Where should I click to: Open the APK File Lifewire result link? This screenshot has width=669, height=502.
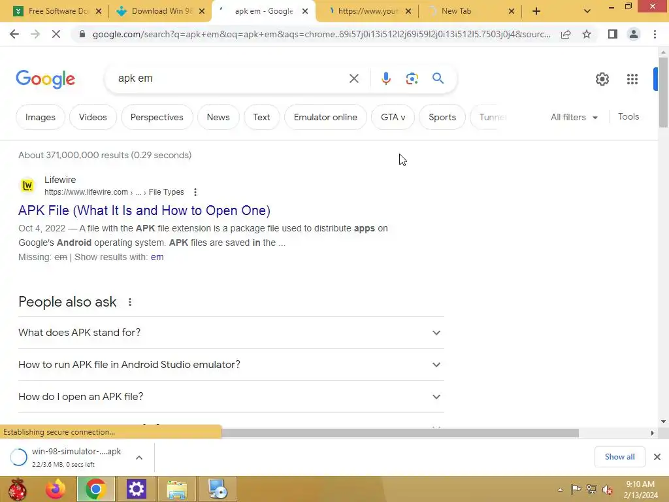pos(144,210)
